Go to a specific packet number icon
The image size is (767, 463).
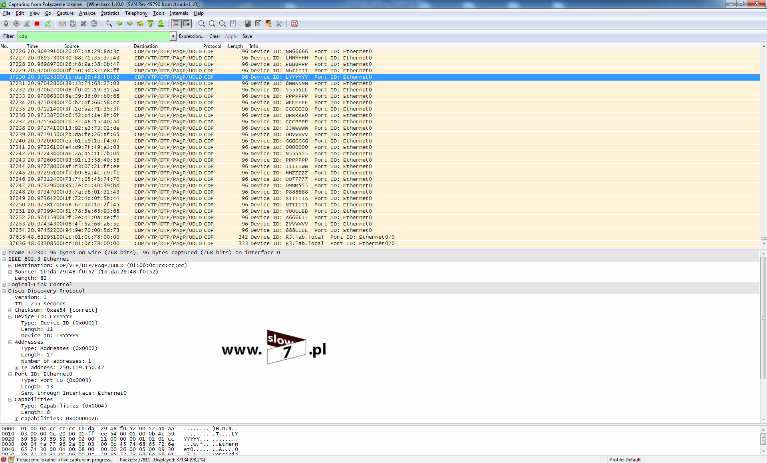point(140,24)
